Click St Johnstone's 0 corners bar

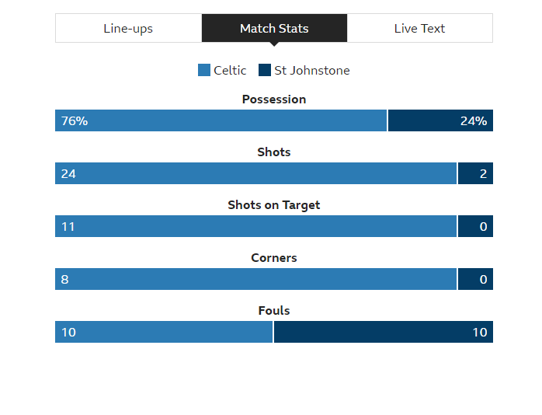(476, 279)
